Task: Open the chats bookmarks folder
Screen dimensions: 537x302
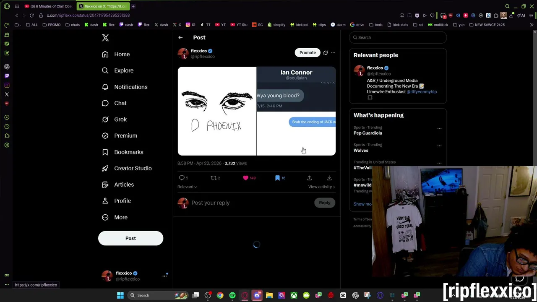Action: coord(73,25)
